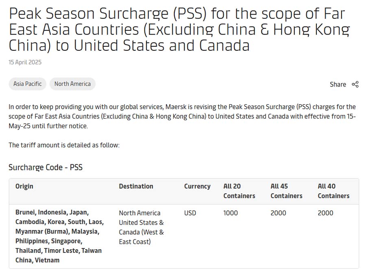The width and height of the screenshot is (366, 274).
Task: Click the Share text label
Action: 338,84
